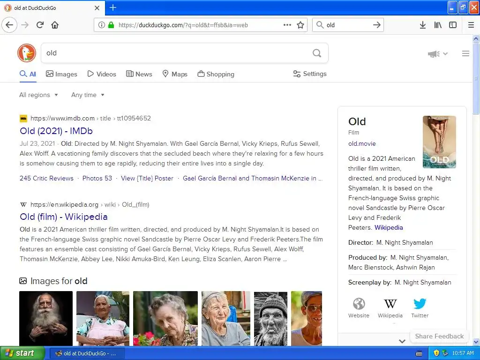Open the black-and-white man in beanie image
The width and height of the screenshot is (480, 360).
[x=270, y=318]
